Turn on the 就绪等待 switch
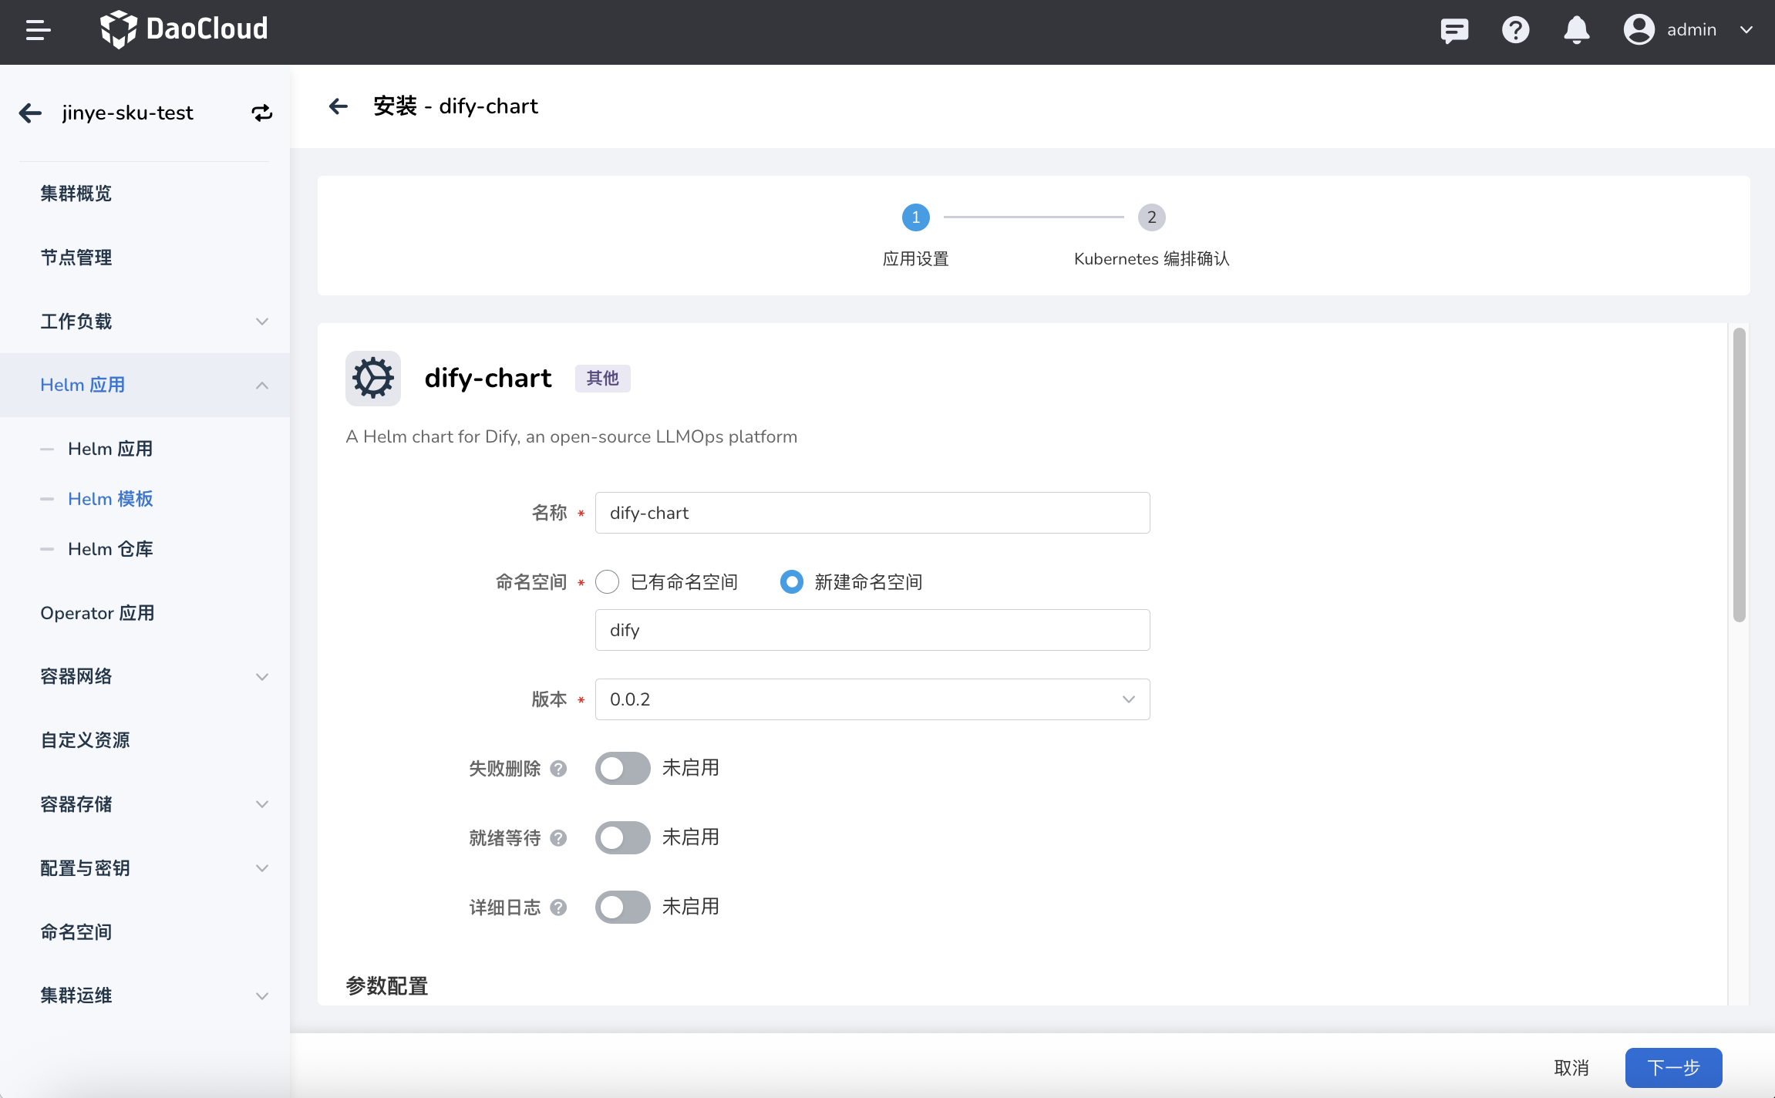 (x=622, y=837)
